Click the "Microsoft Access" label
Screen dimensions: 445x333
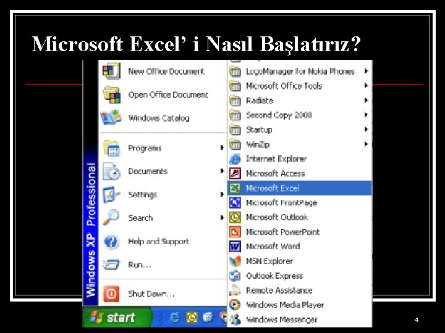(x=275, y=173)
